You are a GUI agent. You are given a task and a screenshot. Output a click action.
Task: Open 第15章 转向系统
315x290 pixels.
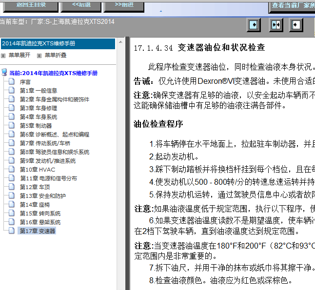pos(40,213)
